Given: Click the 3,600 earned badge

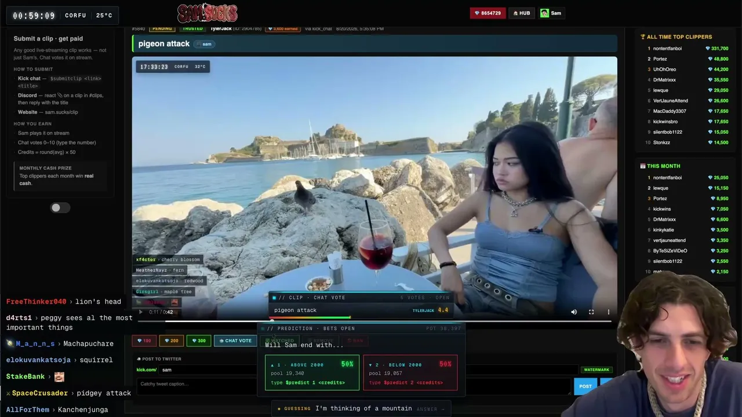Looking at the screenshot, I should pos(283,28).
